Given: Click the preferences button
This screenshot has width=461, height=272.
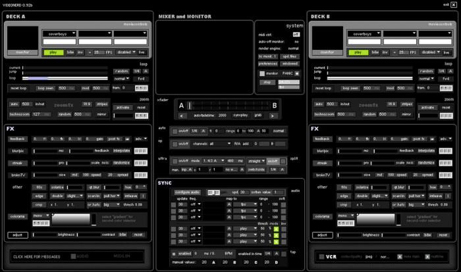Looking at the screenshot, I should point(268,64).
